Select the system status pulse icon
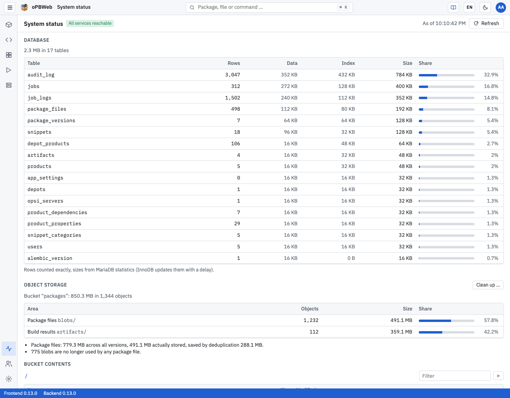The height and width of the screenshot is (398, 510). point(9,349)
